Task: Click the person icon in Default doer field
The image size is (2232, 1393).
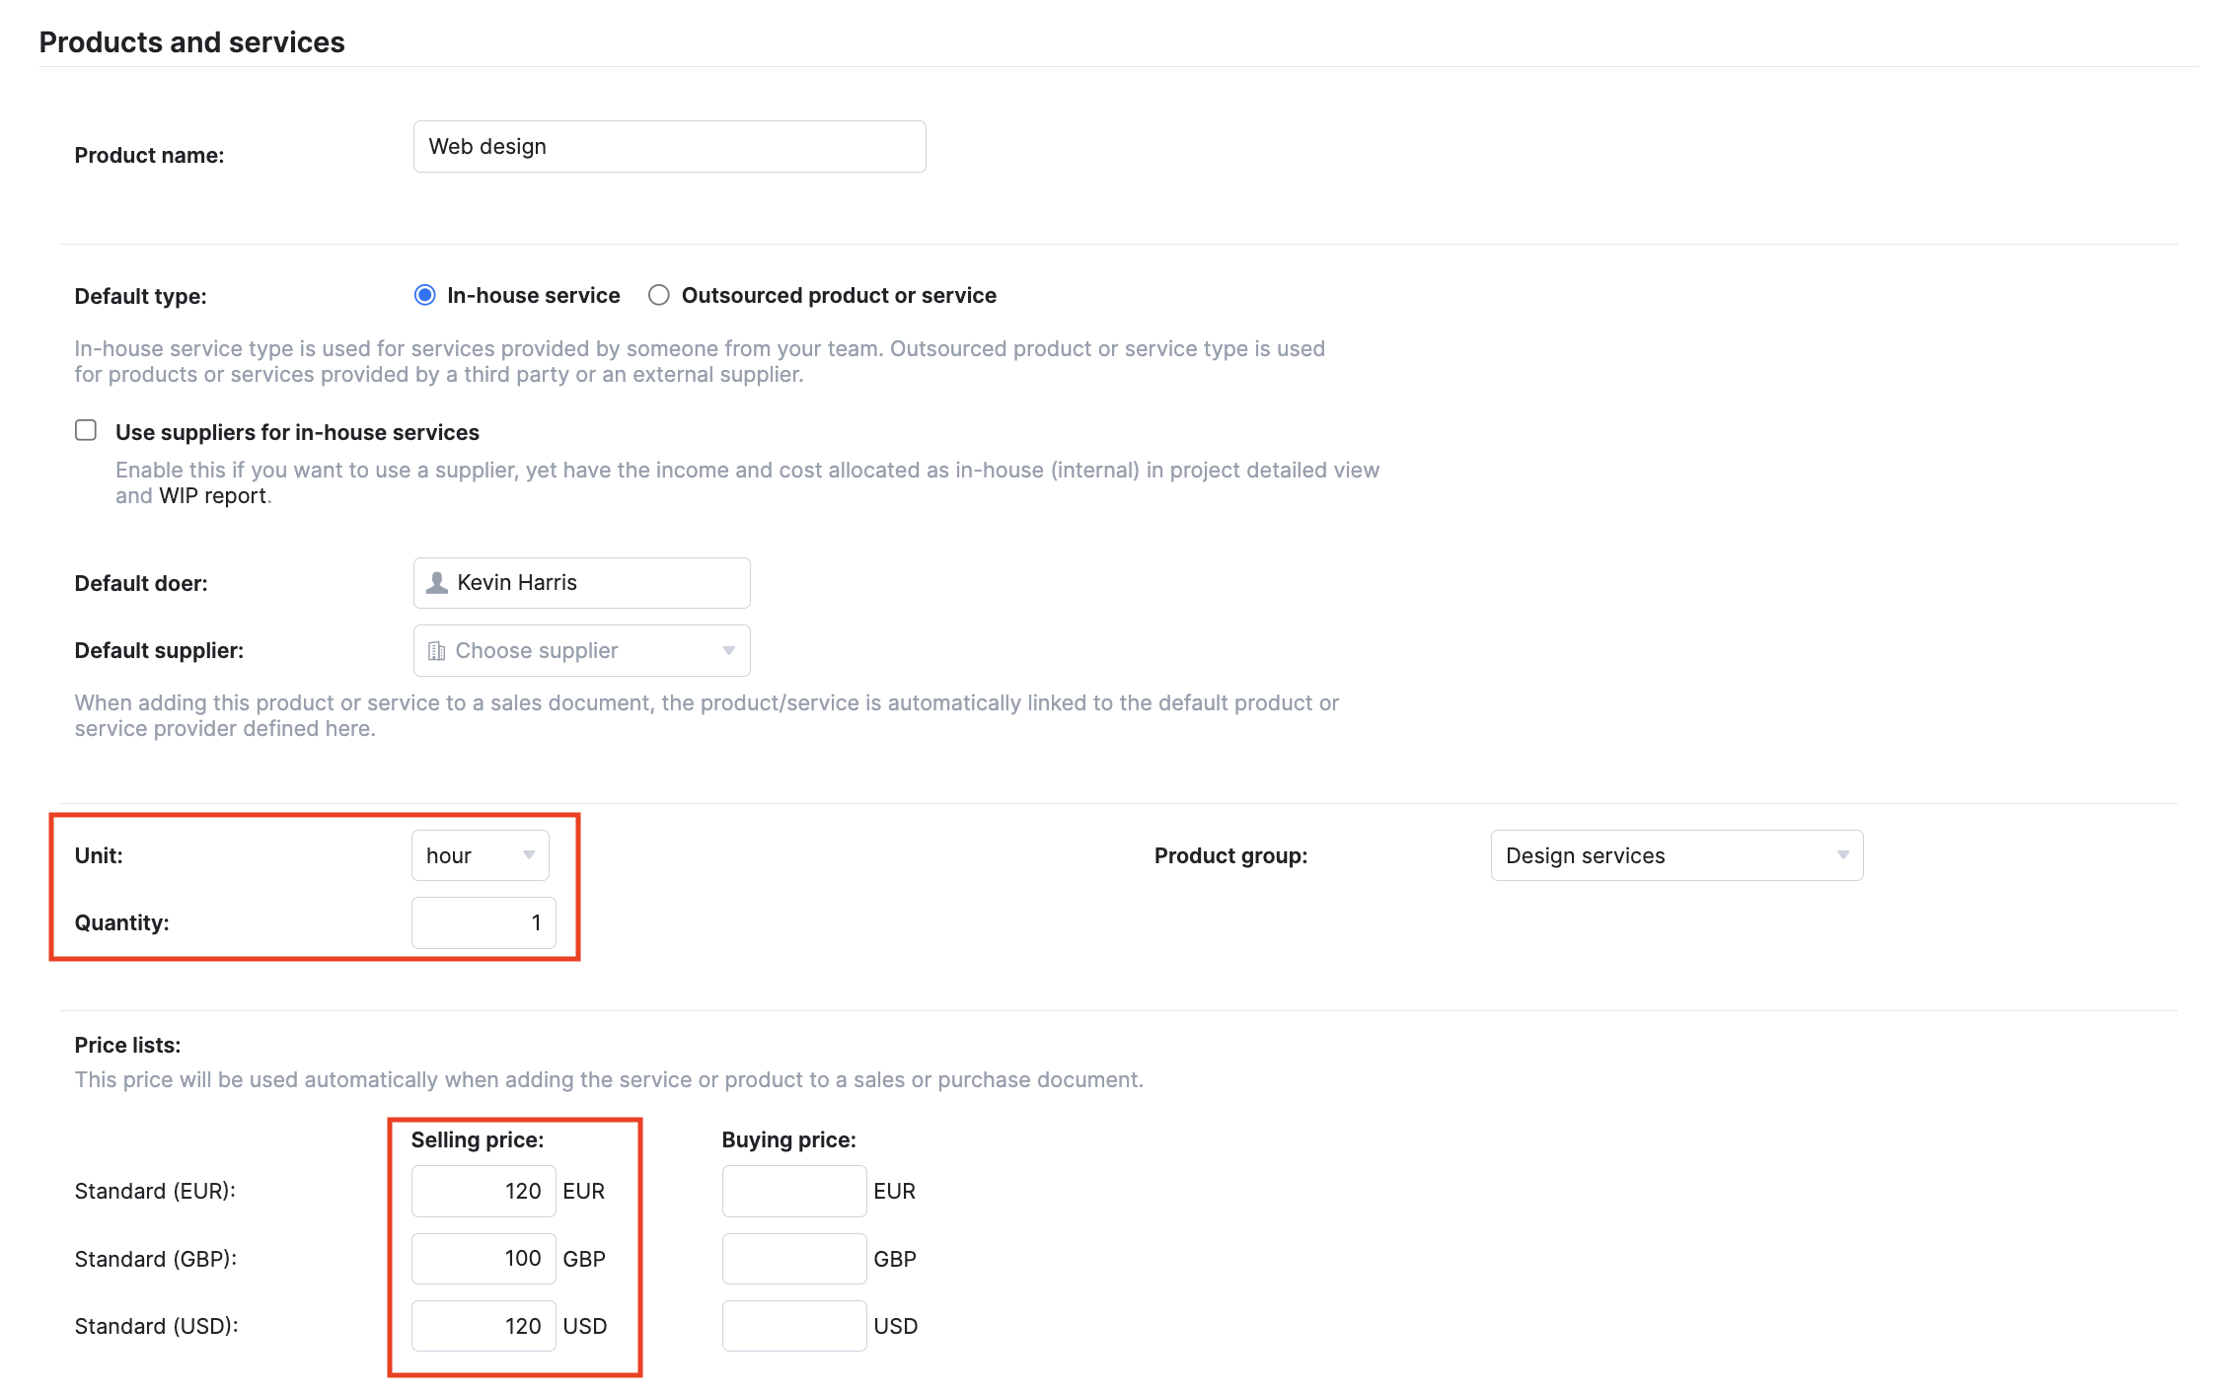Action: point(437,582)
